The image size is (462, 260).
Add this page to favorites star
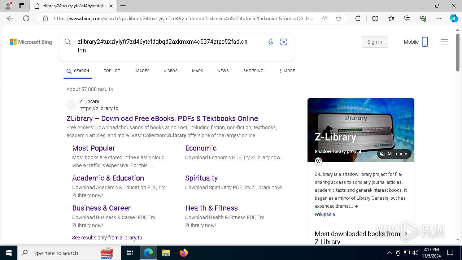tap(339, 18)
